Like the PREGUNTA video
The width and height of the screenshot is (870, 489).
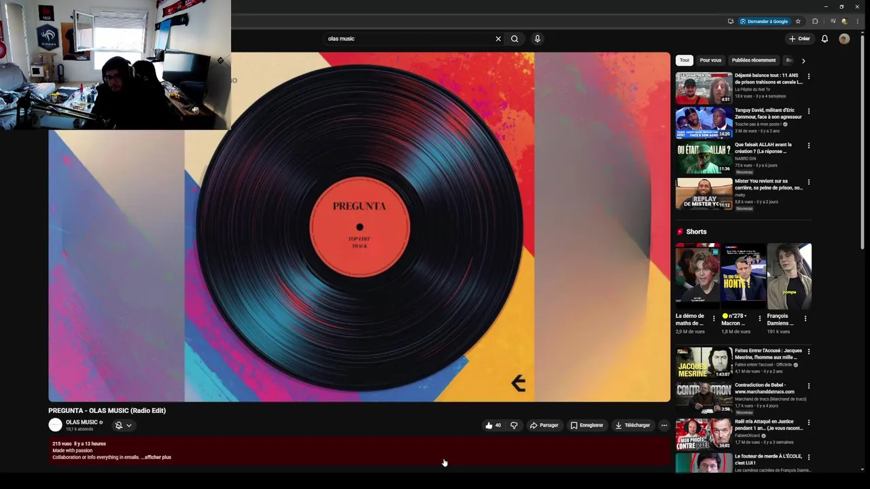[493, 425]
